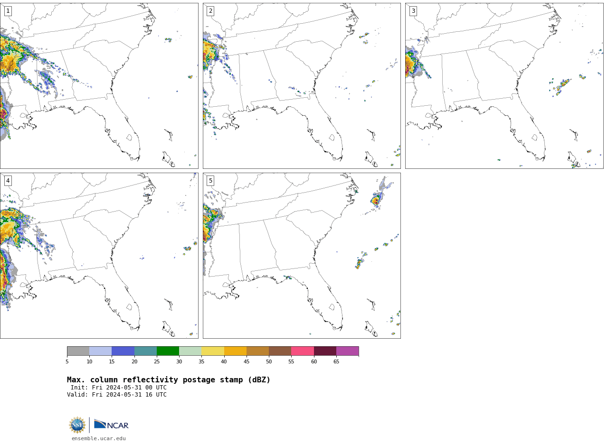Click the Max. column reflectivity title
Image resolution: width=608 pixels, height=444 pixels.
[x=169, y=380]
